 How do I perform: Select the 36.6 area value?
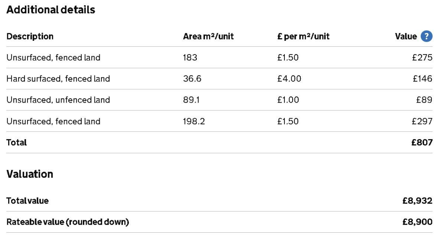click(192, 79)
